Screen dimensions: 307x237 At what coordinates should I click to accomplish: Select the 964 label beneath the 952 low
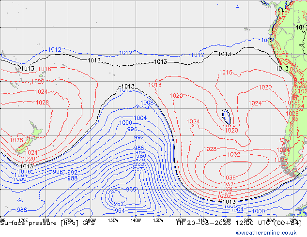(120, 210)
